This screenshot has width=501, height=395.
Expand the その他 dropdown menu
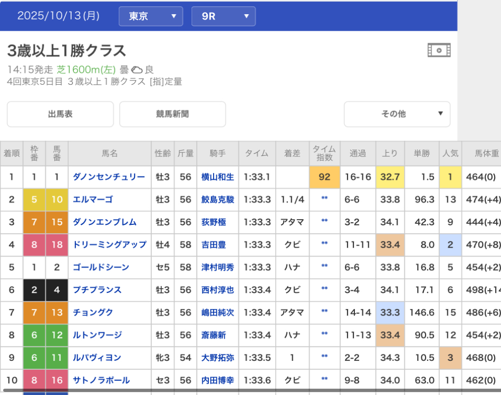pos(397,114)
